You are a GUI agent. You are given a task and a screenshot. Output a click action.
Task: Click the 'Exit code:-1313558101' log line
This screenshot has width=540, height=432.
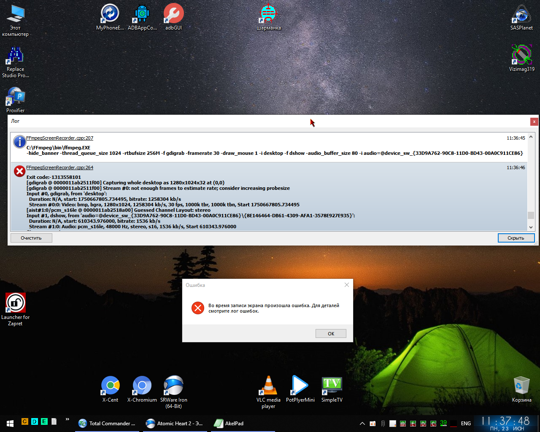pyautogui.click(x=54, y=177)
